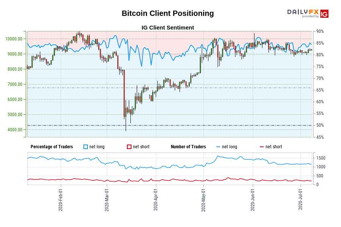Screen dimensions: 341x227
Task: Click the Percentage of Traders legend heading
Action: [x=52, y=147]
